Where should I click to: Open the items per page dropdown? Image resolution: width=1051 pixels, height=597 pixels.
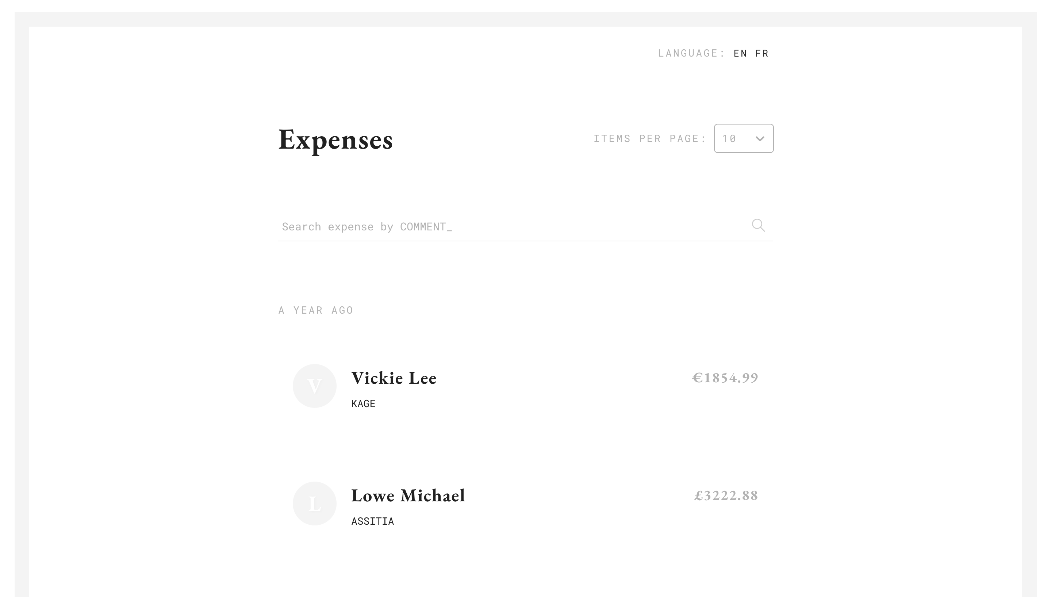tap(743, 138)
